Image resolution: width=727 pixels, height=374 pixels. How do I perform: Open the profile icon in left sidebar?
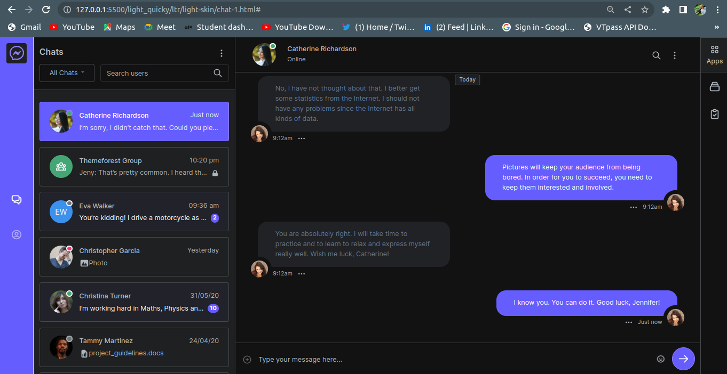tap(17, 235)
